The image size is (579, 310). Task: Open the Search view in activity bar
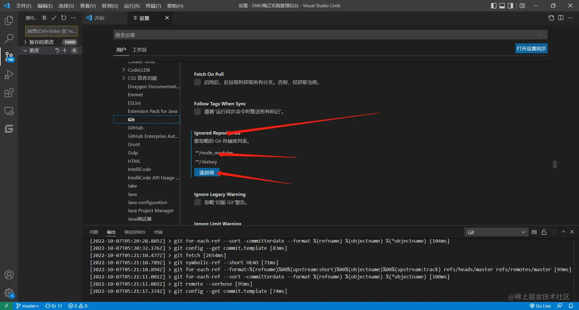pos(9,38)
